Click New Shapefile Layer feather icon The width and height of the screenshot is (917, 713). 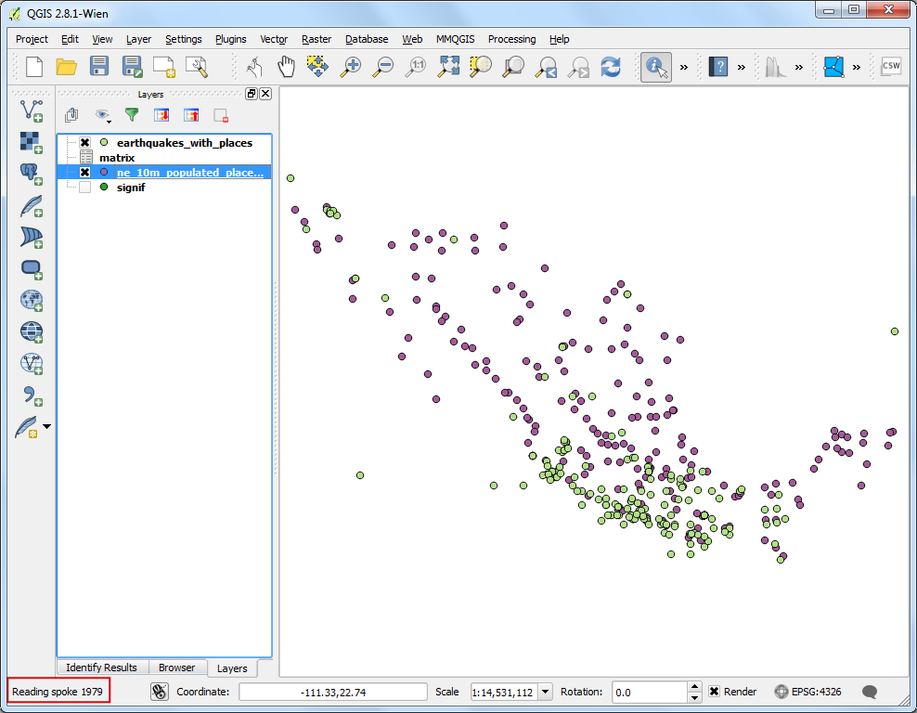click(x=27, y=427)
